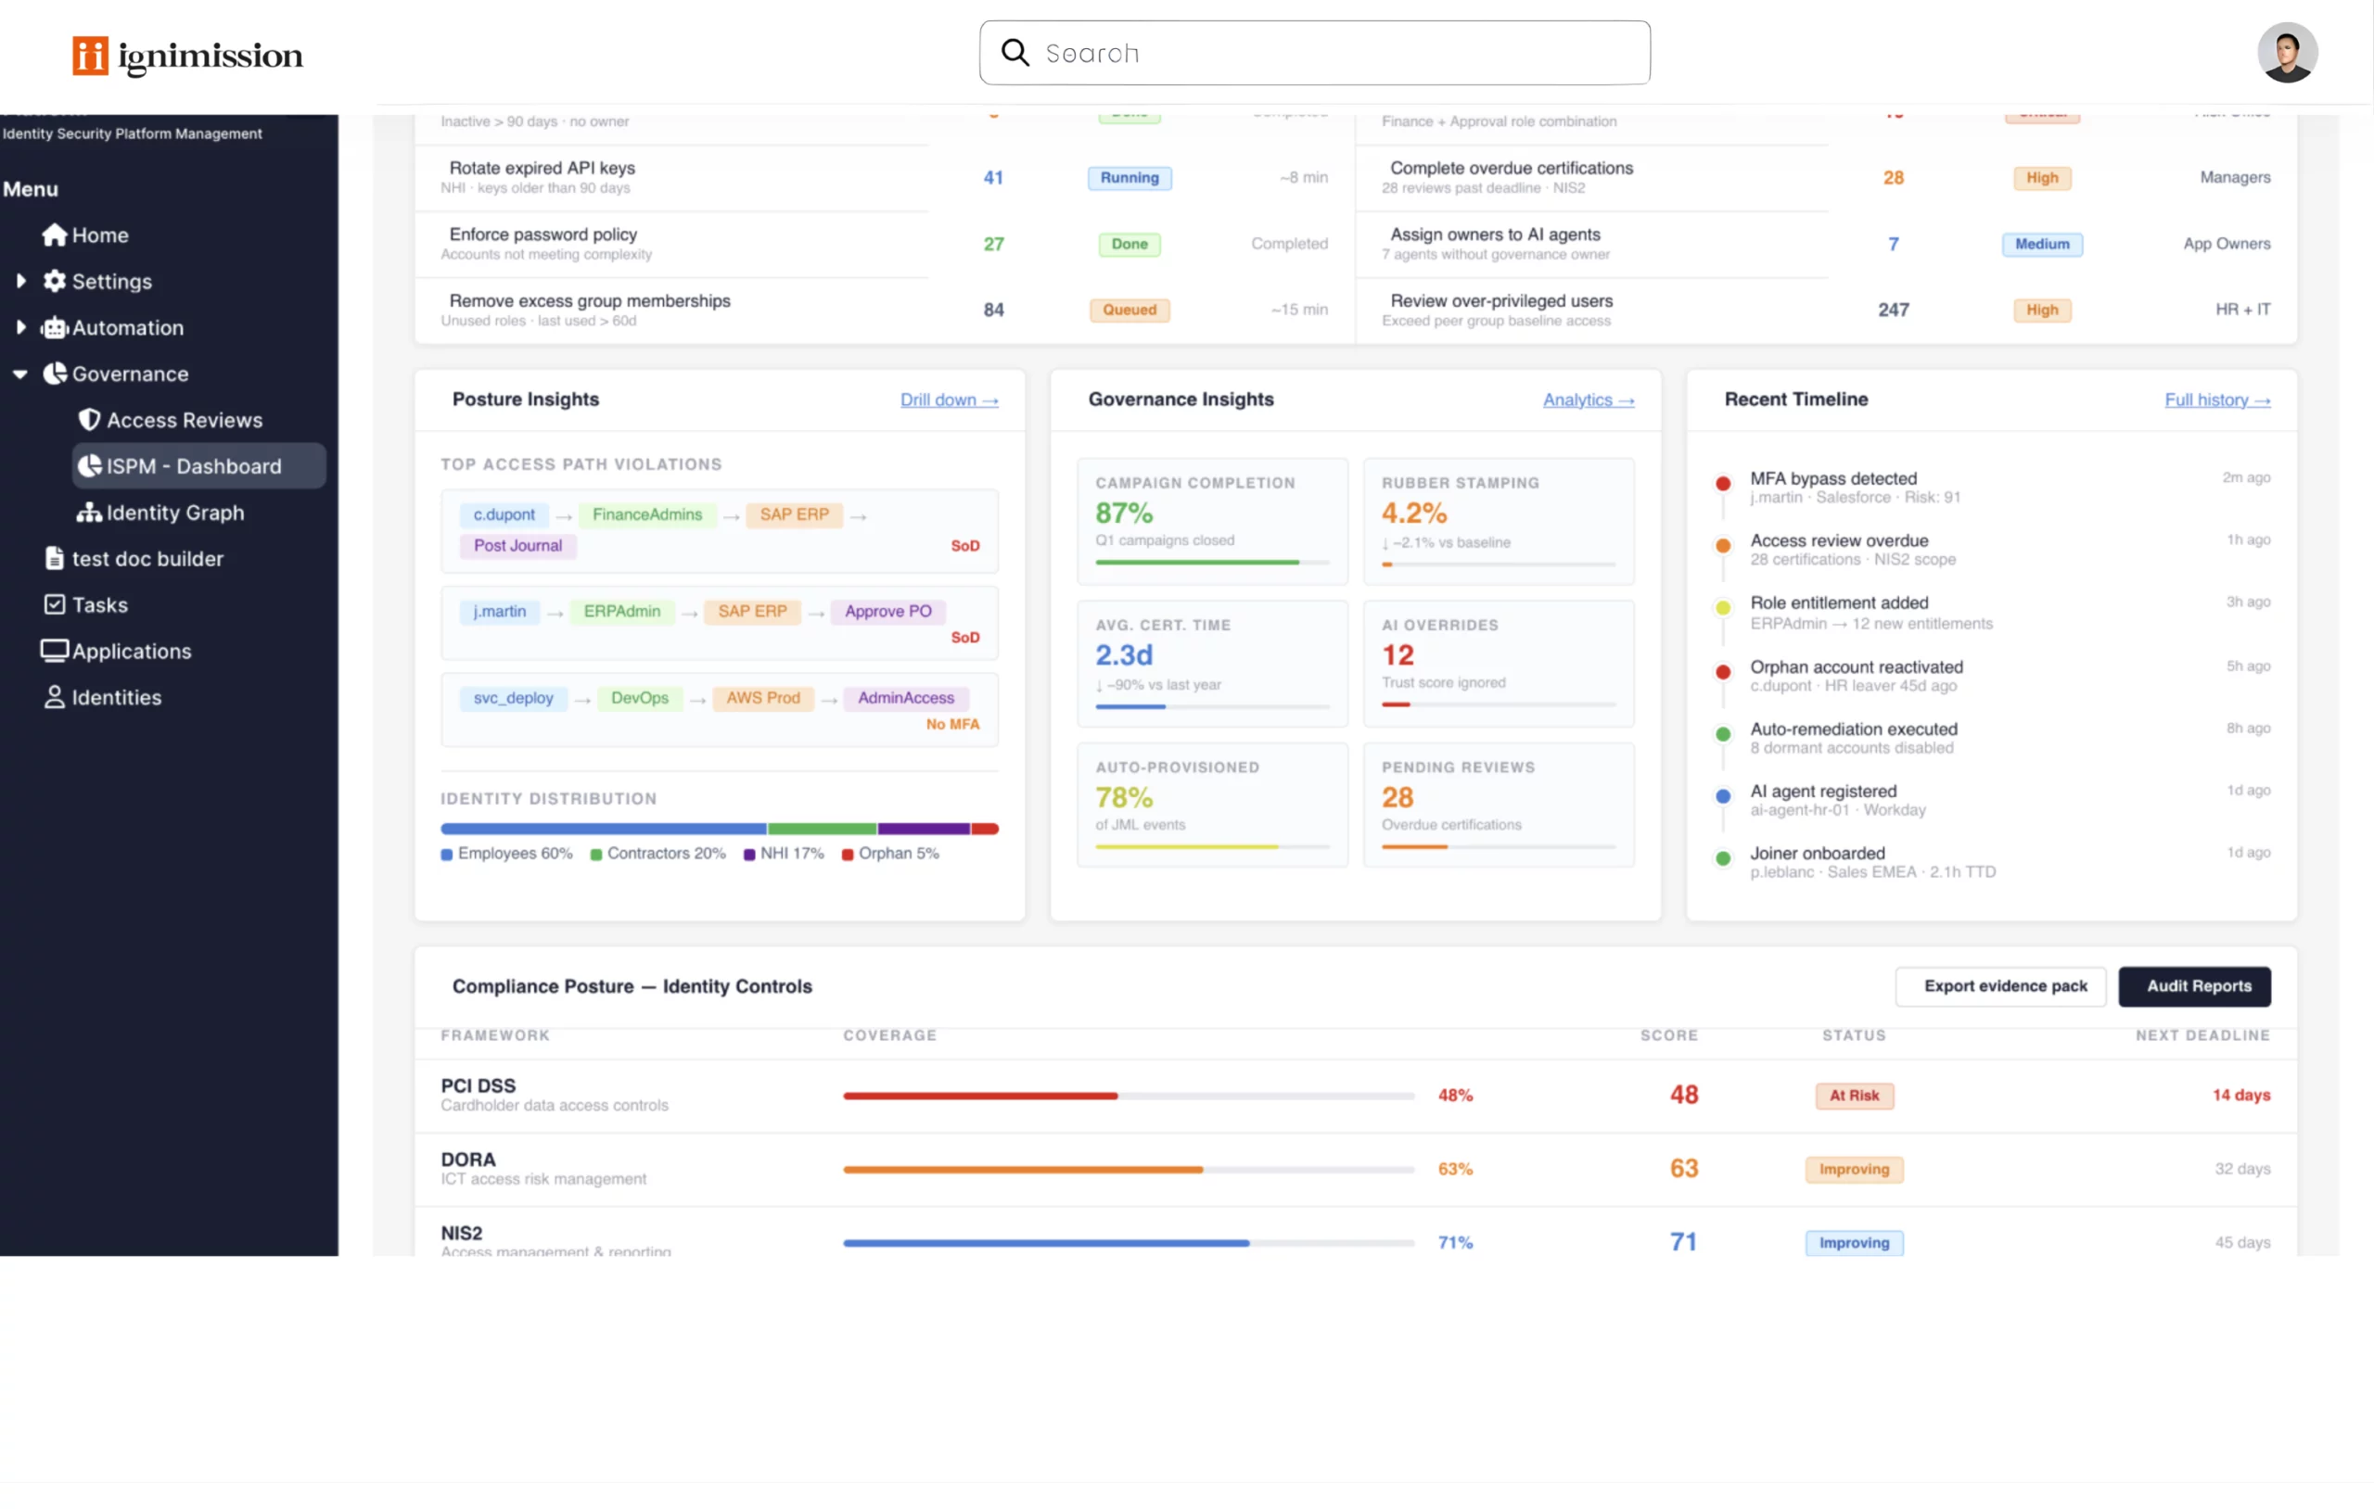Open ISPM - Dashboard menu item
The width and height of the screenshot is (2374, 1509).
coord(194,466)
